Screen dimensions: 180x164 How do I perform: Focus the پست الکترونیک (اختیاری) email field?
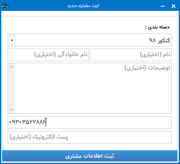point(89,137)
